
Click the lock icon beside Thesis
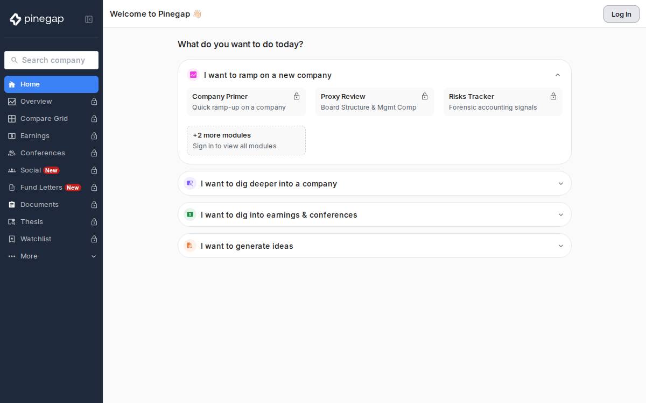coord(94,222)
